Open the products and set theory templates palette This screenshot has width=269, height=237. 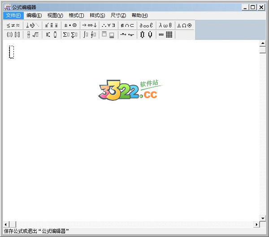146,34
